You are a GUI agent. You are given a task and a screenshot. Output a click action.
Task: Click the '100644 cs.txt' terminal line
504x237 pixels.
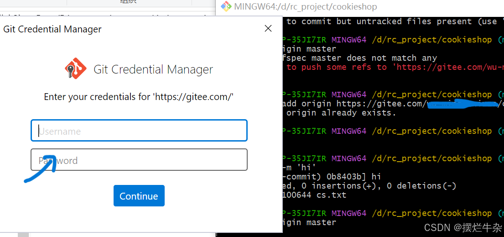tap(314, 195)
